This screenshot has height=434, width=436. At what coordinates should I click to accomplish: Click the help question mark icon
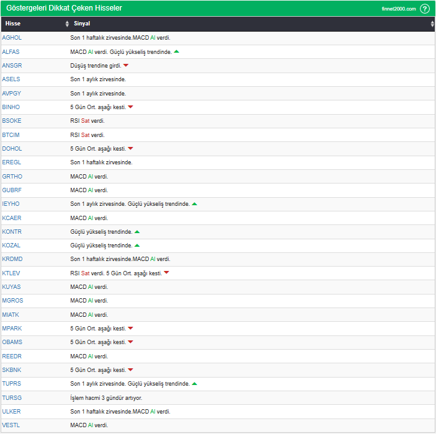click(x=425, y=9)
